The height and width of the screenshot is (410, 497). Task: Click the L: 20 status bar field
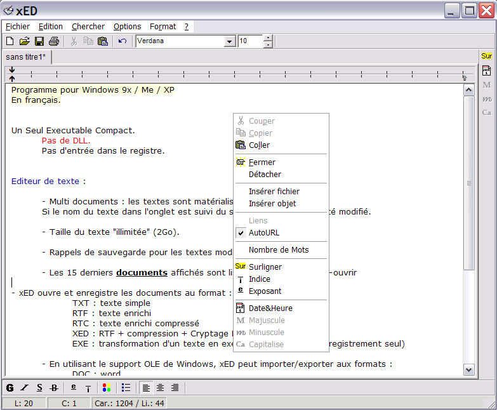click(x=23, y=404)
